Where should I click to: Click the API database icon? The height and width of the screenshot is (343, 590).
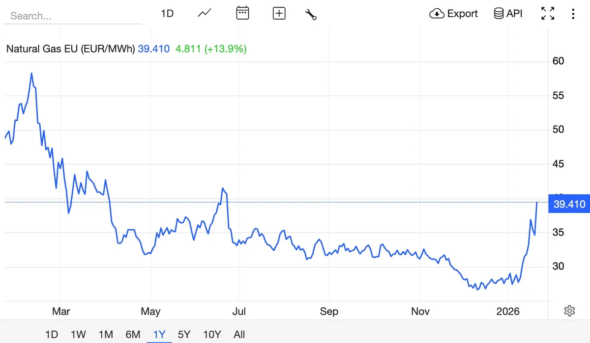[508, 14]
